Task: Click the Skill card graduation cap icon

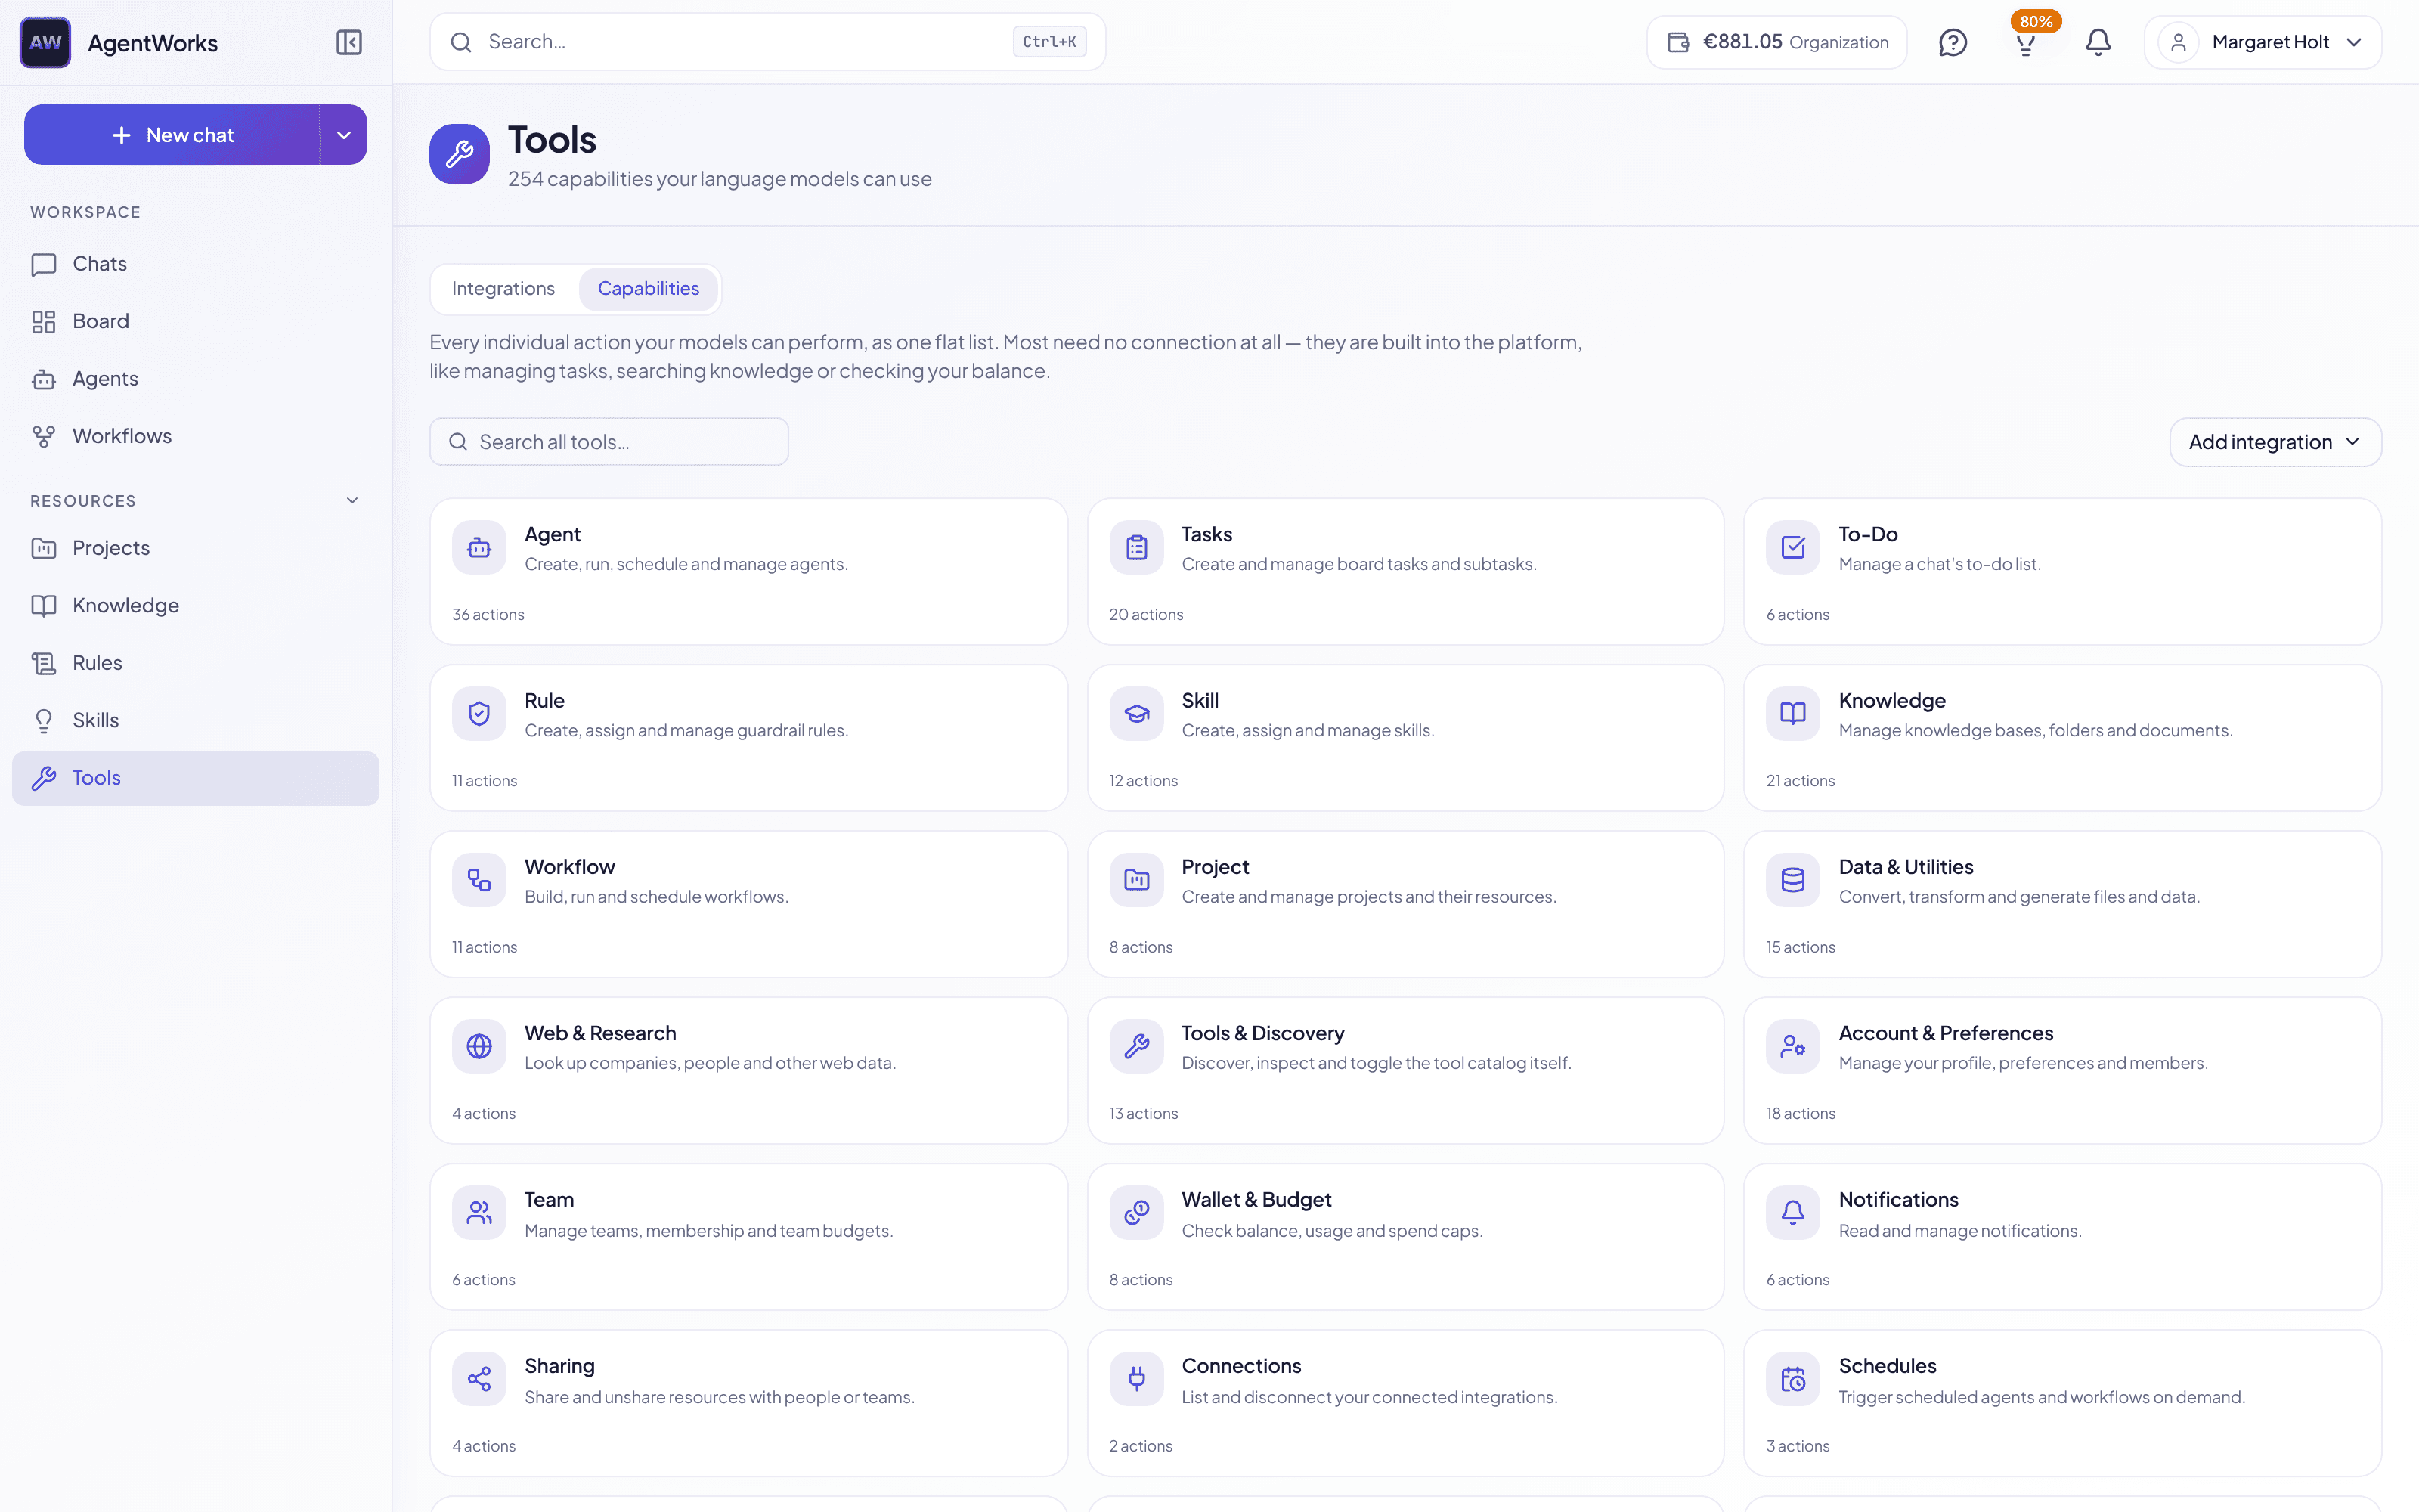Action: (1136, 713)
